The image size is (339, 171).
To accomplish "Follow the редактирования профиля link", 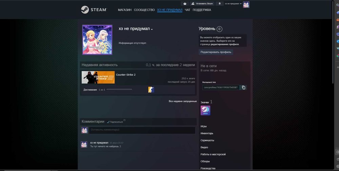I will (225, 44).
